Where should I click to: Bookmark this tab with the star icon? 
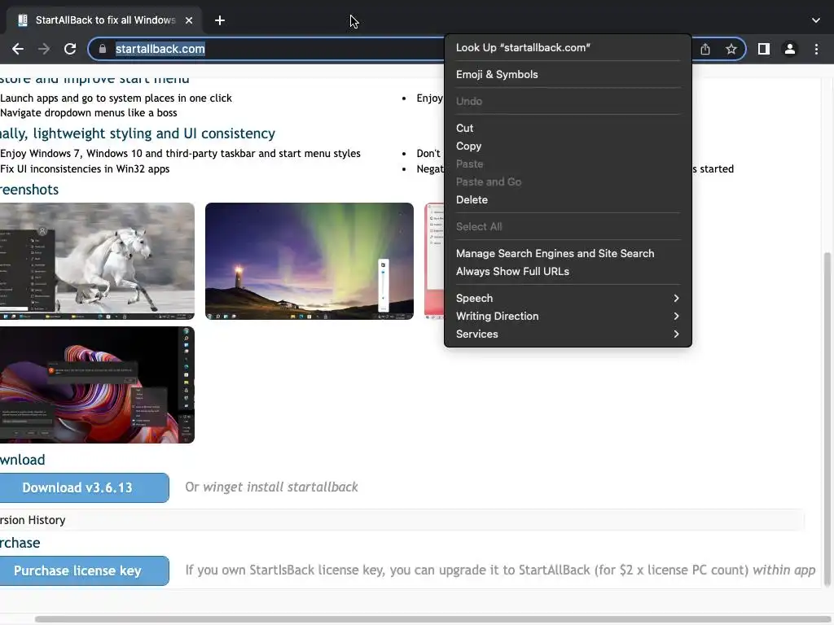tap(731, 49)
